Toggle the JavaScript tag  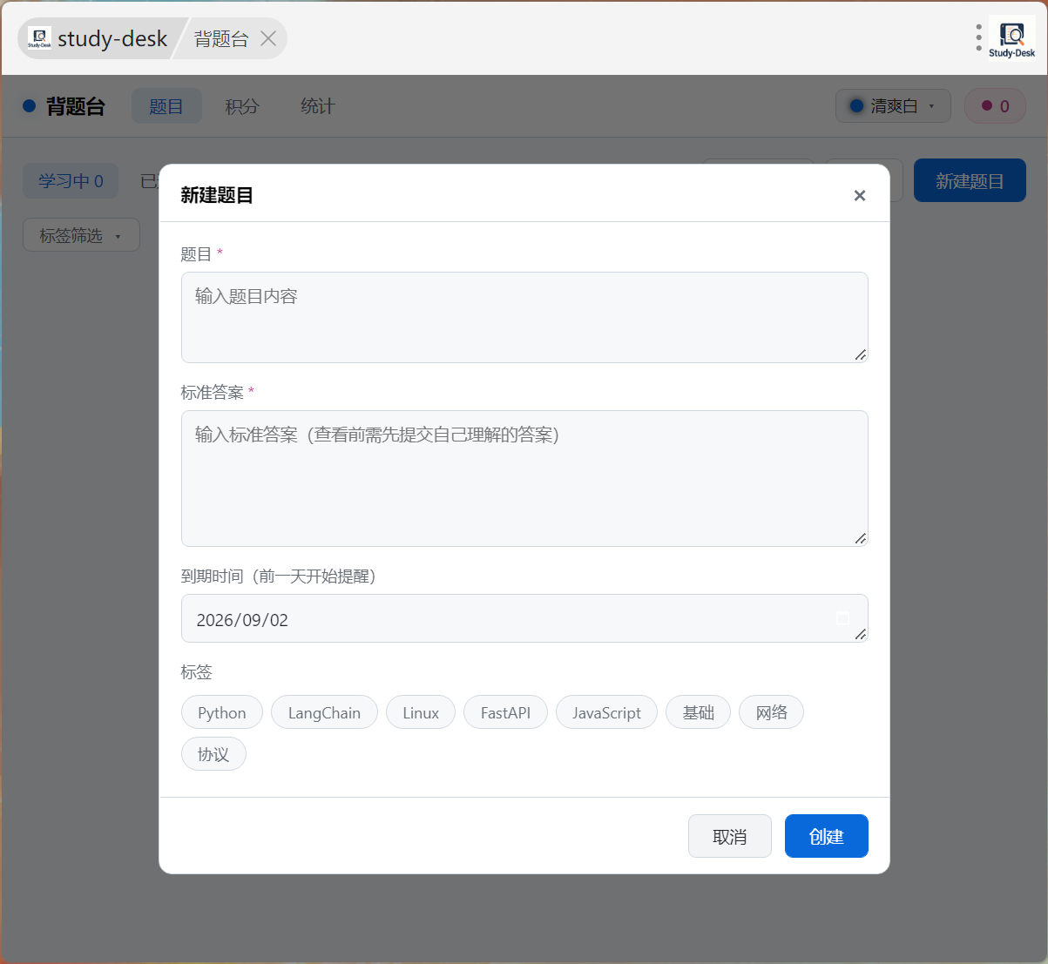click(x=606, y=712)
